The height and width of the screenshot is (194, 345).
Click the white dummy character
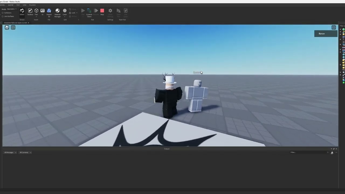click(196, 96)
